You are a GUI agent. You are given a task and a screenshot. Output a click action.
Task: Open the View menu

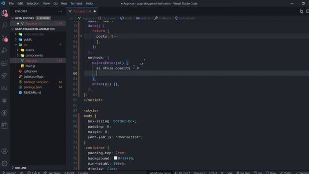(46, 3)
